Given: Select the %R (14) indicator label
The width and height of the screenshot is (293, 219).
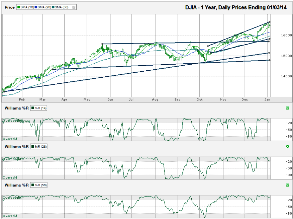Looking at the screenshot, I should click(40, 108).
